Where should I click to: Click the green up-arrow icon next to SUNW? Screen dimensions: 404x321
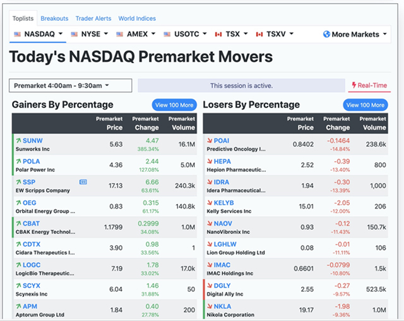18,140
